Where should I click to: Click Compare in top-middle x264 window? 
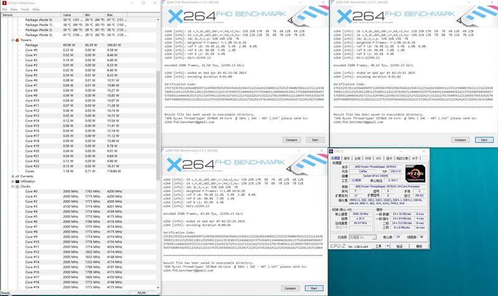pos(291,140)
